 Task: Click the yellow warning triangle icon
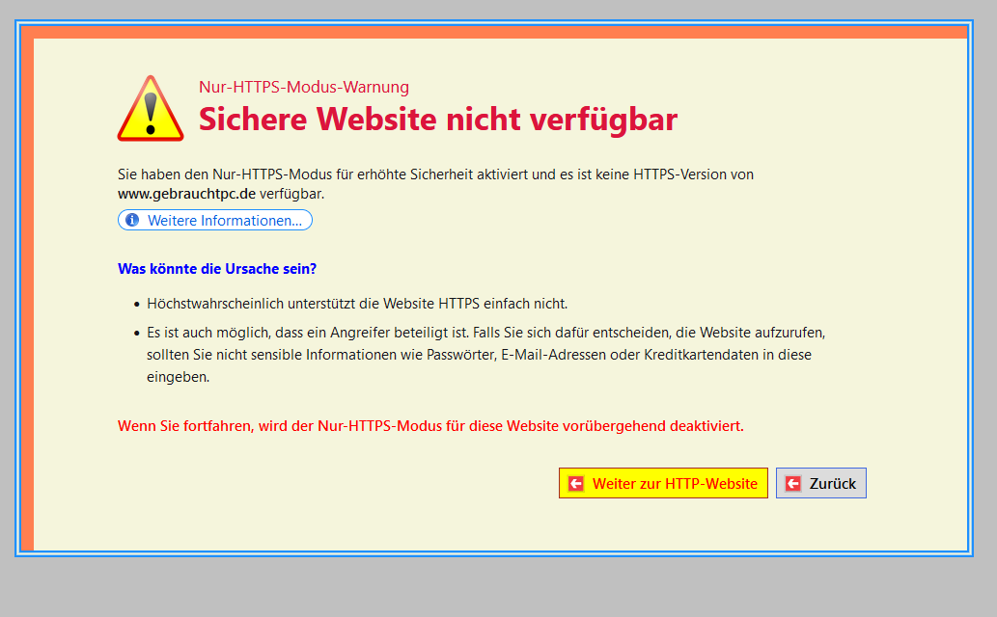[151, 109]
